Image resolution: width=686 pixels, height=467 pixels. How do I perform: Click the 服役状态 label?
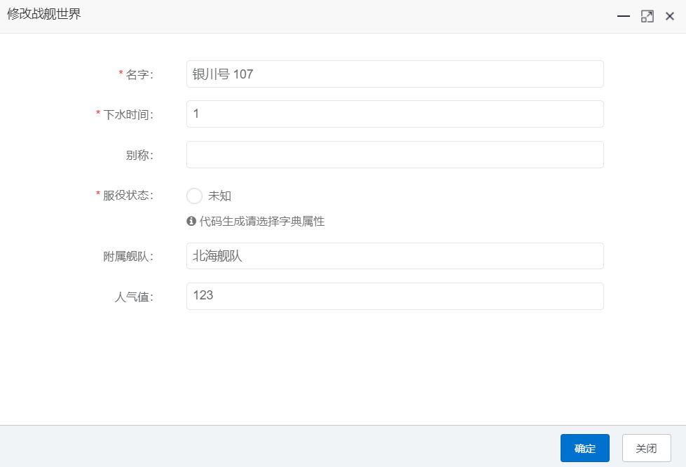128,195
